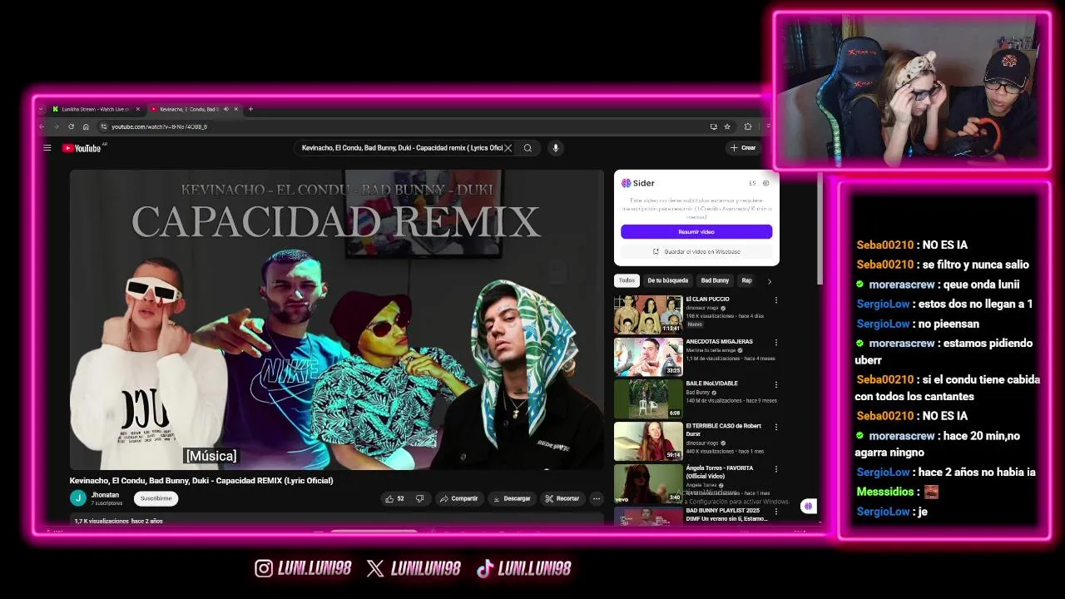Clear the YouTube search text
Viewport: 1065px width, 599px height.
coord(508,148)
